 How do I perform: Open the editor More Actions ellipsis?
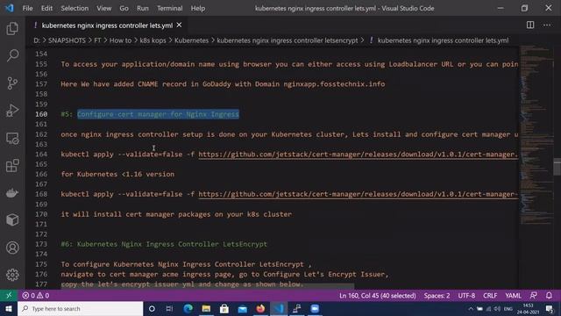point(547,25)
